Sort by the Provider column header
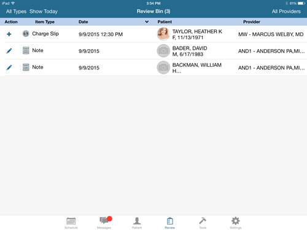 [x=252, y=21]
